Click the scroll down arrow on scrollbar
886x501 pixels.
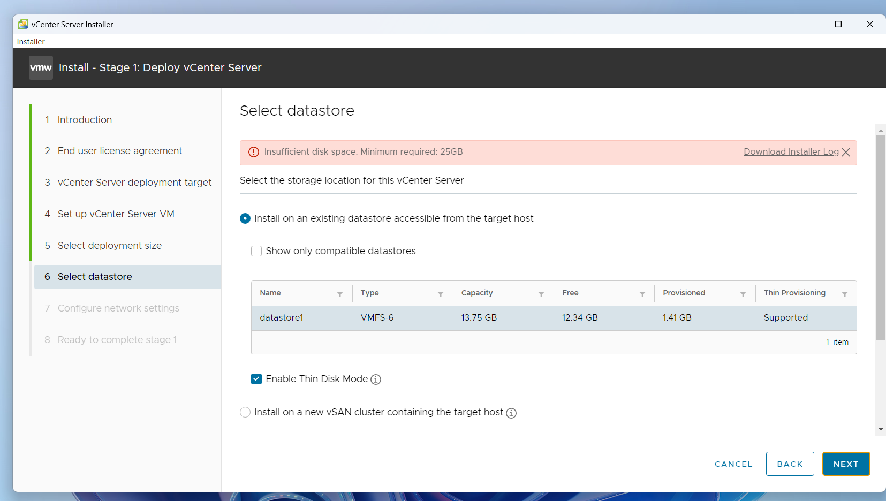click(881, 430)
